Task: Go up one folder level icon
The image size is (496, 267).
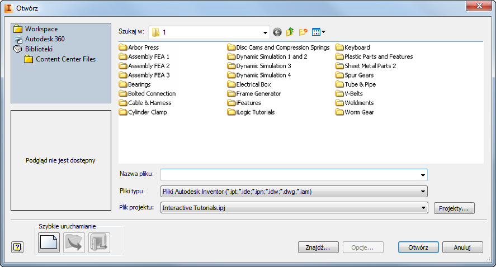Action: (x=290, y=32)
